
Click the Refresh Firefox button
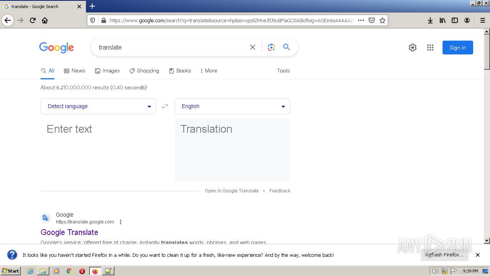click(x=444, y=255)
